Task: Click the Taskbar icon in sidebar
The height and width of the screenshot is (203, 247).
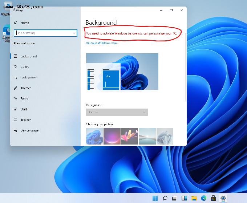Action: click(x=15, y=119)
